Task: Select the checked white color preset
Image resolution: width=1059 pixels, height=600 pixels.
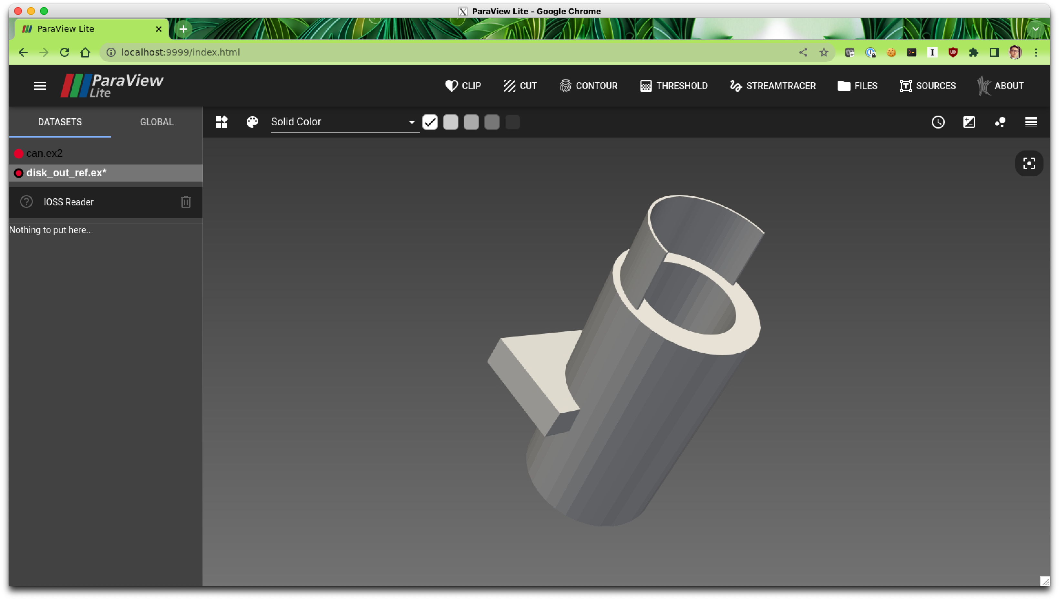Action: coord(430,122)
